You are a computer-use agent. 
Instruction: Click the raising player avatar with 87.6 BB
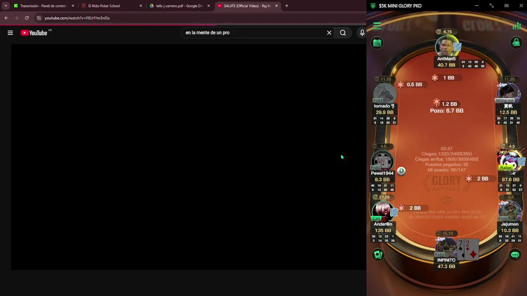510,161
